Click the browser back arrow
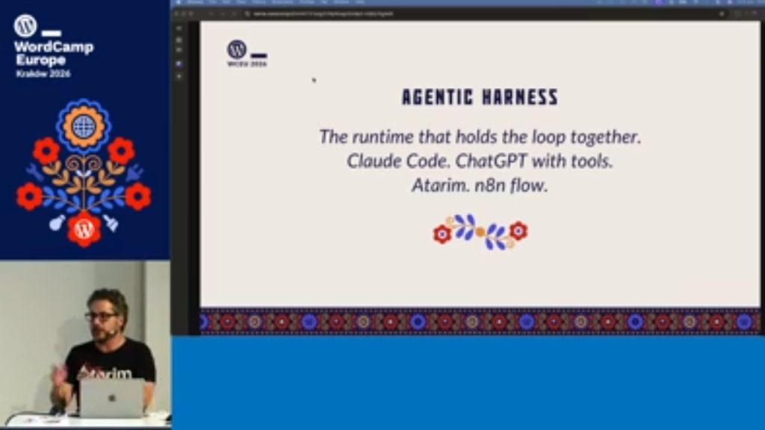Image resolution: width=765 pixels, height=430 pixels. 211,13
